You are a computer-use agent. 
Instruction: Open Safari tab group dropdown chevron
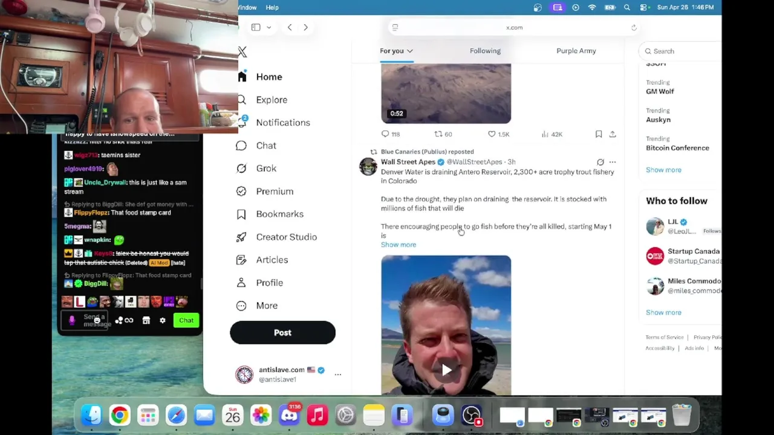(268, 27)
